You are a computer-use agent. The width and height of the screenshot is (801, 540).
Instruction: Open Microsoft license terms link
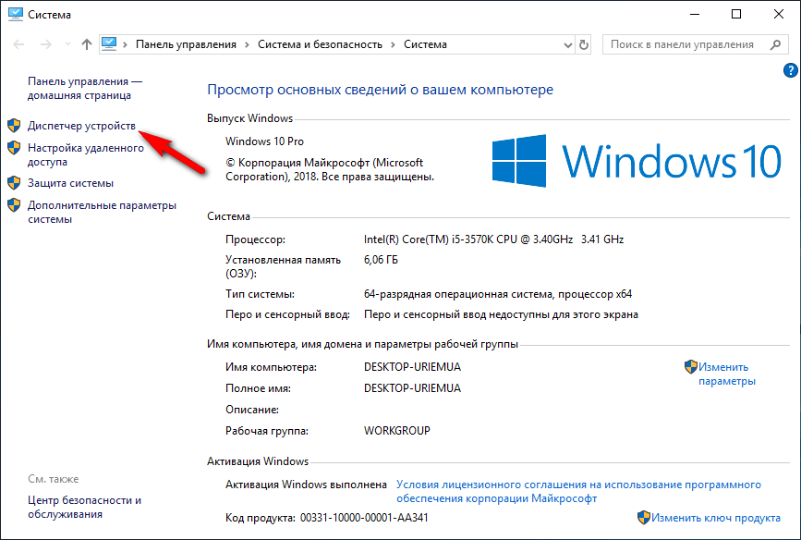578,491
